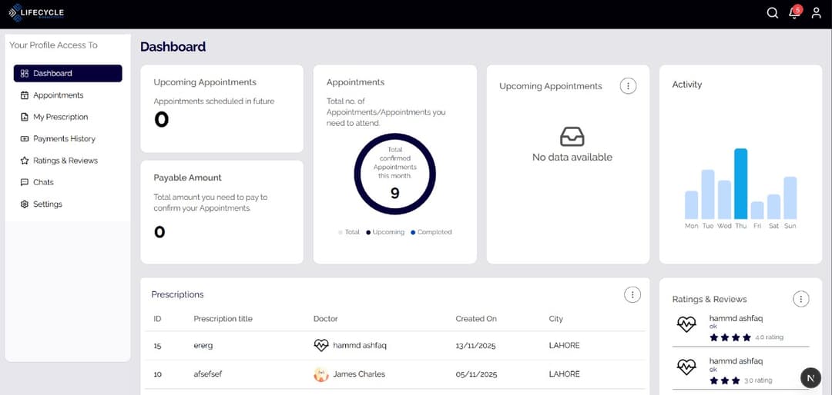Click the ID column header
This screenshot has width=832, height=395.
(158, 319)
